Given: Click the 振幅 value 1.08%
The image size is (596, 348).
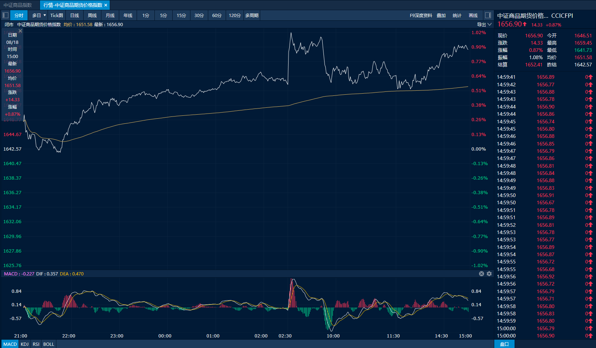Looking at the screenshot, I should [x=536, y=57].
